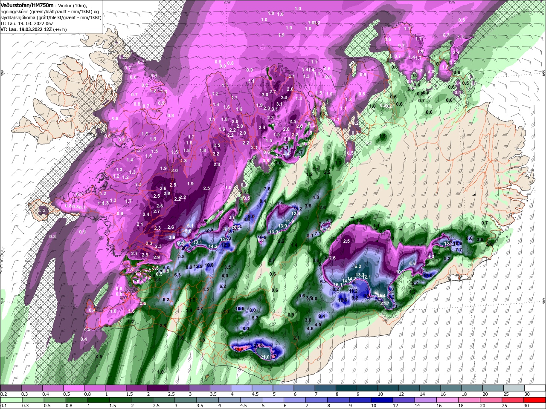Screen dimensions: 546x409
Task: Click the 'VT: Lau. 19.03.2022 12Z' valid time line
Action: (x=26, y=29)
